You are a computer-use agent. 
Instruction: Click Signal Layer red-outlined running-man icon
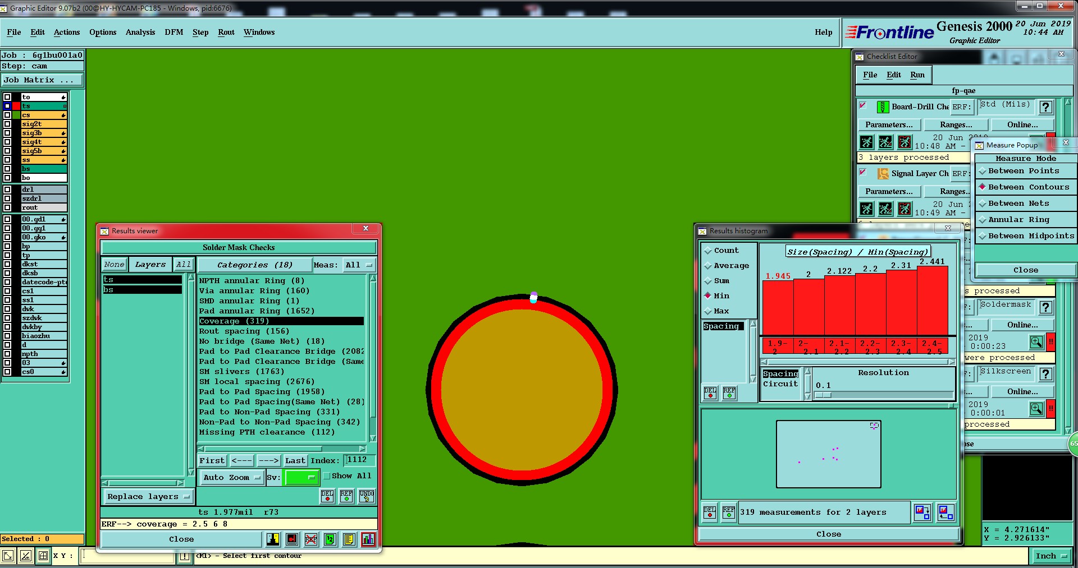(905, 209)
